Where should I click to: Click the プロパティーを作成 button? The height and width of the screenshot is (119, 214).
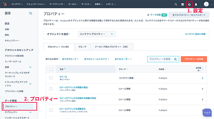point(194,59)
